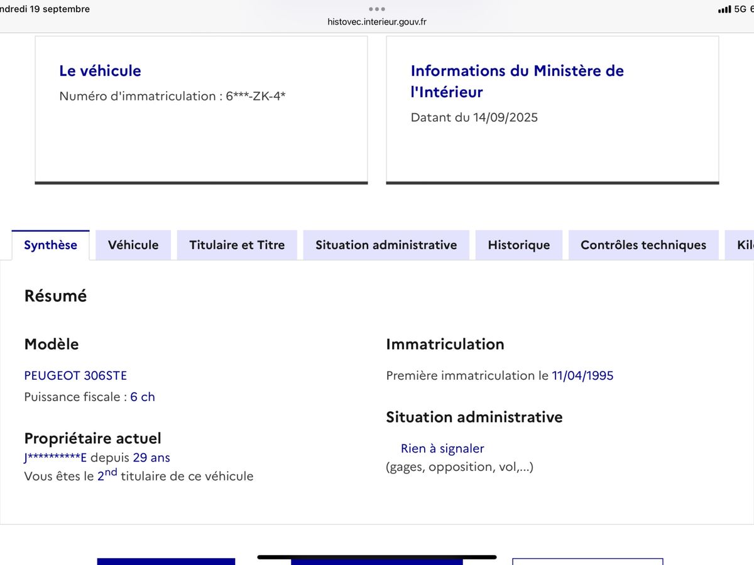Click the Résumé heading
The height and width of the screenshot is (565, 754).
55,296
